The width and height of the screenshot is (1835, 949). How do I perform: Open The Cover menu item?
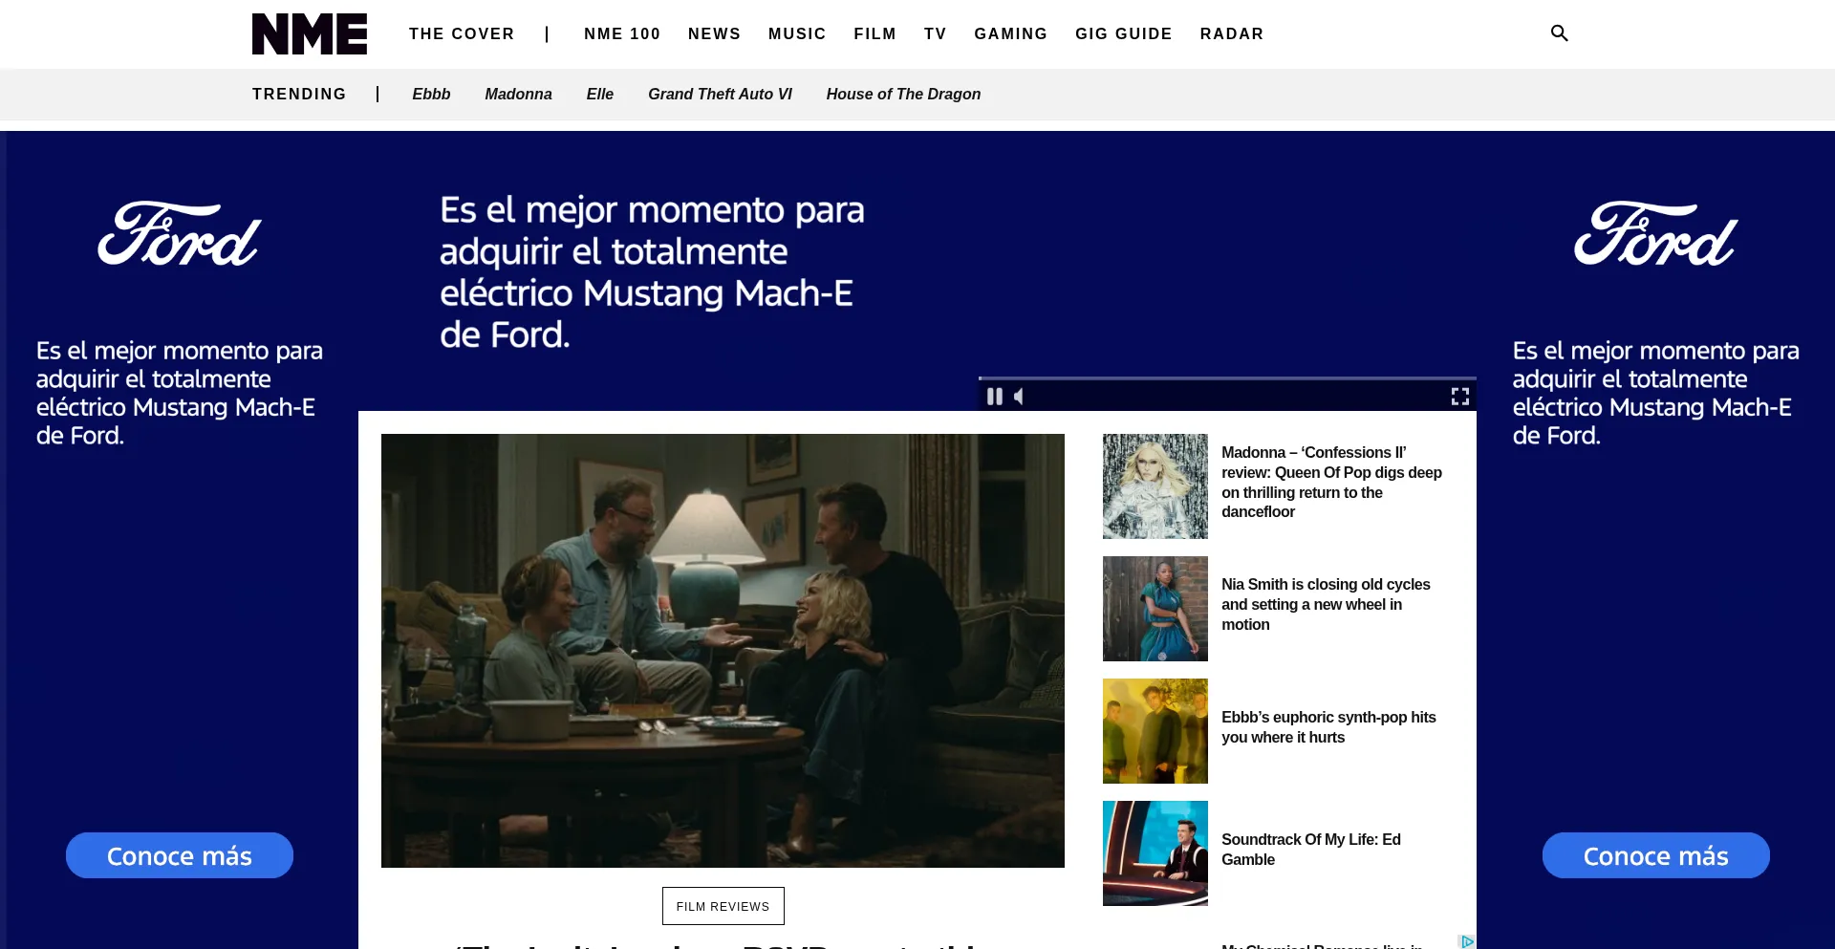(x=462, y=33)
